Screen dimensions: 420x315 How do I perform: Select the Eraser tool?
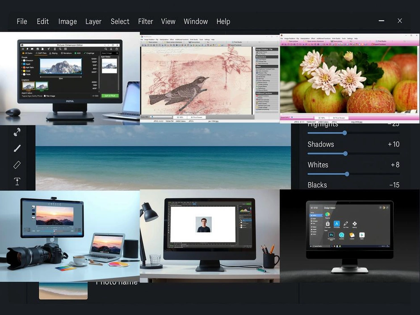click(17, 165)
